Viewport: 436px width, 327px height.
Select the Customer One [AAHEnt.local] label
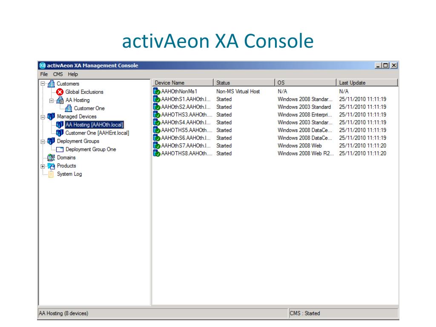pyautogui.click(x=97, y=133)
